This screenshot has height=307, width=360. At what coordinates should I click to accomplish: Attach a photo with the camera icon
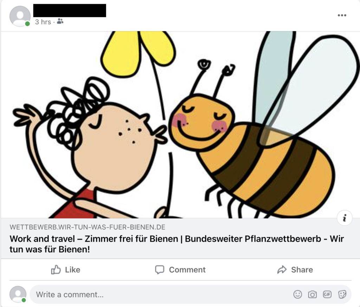[x=312, y=294]
